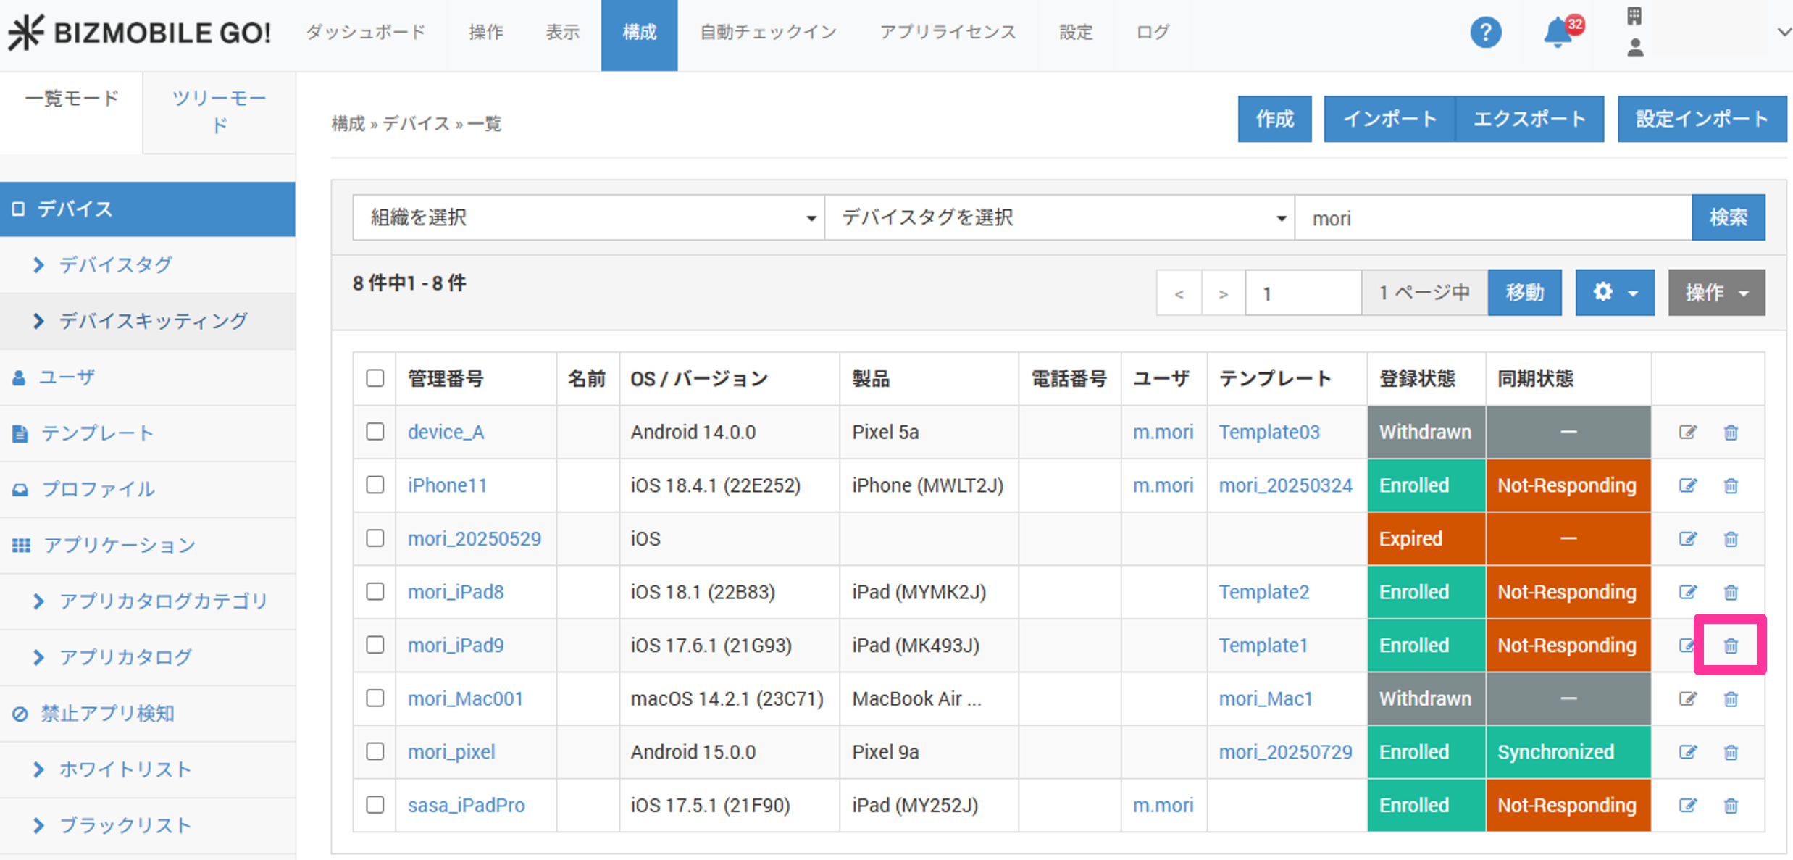Click the trash icon for sasa_iPadPro
The height and width of the screenshot is (860, 1793).
click(1731, 806)
